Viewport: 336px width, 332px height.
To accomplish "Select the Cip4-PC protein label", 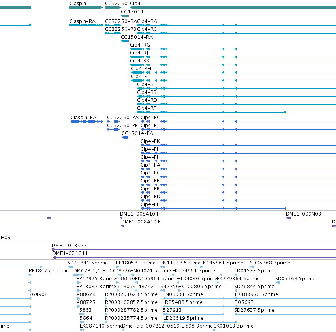I will [150, 173].
